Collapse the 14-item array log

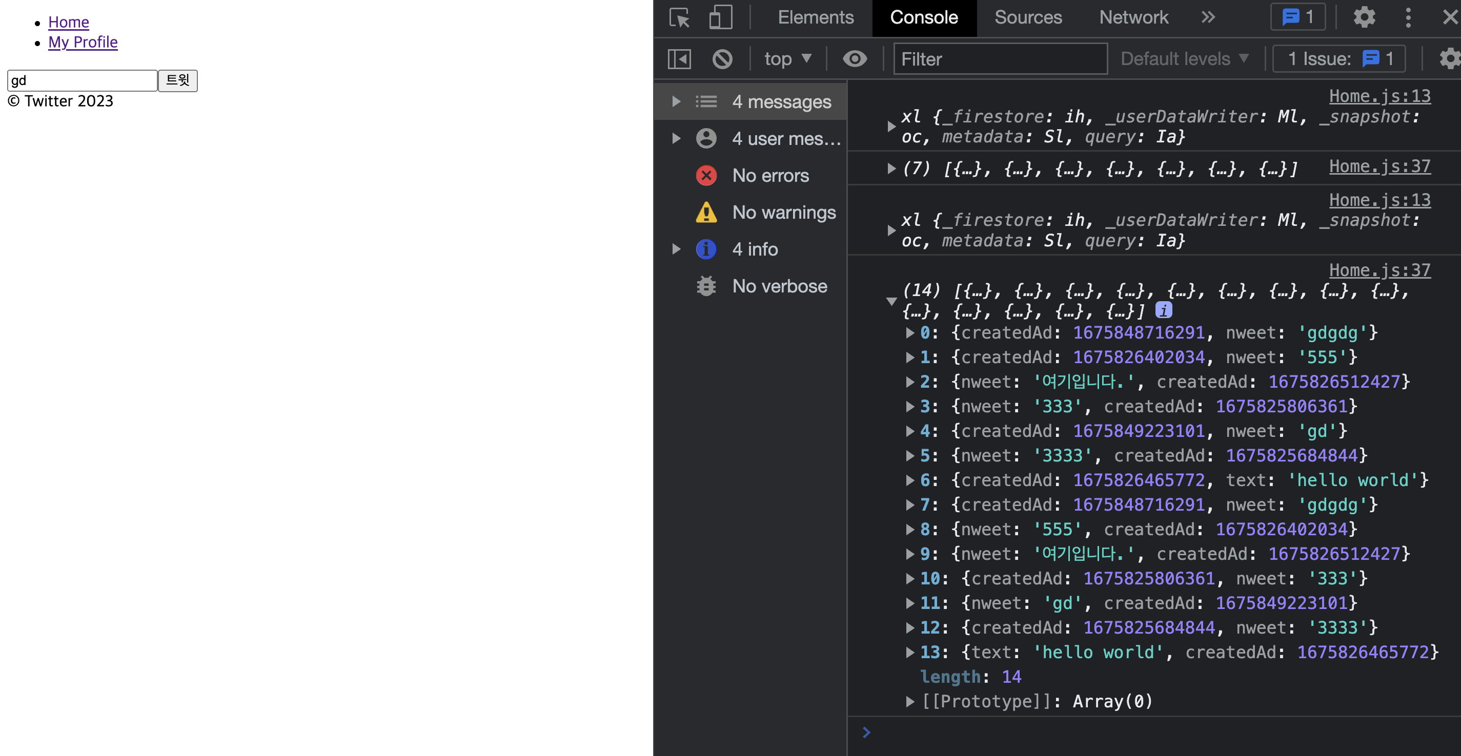891,301
